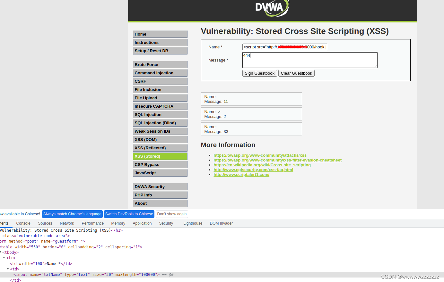The width and height of the screenshot is (444, 282).
Task: Open the DOM Invader tab
Action: tap(221, 223)
